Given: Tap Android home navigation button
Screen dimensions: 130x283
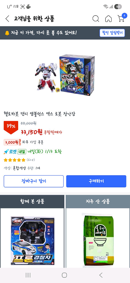Looking at the screenshot, I should click(64, 275).
